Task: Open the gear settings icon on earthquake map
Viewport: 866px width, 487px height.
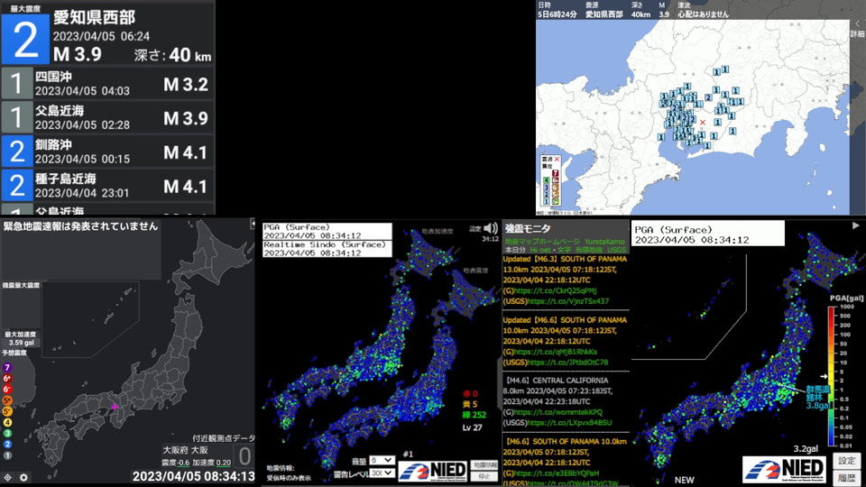Action: pyautogui.click(x=23, y=478)
